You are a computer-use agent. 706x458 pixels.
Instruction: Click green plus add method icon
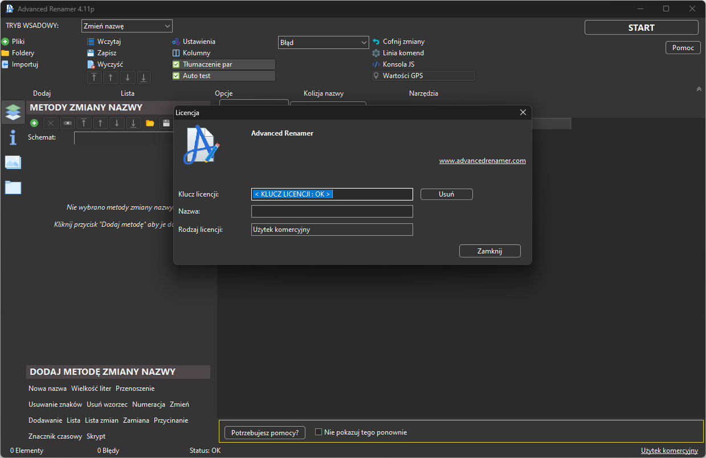click(34, 123)
